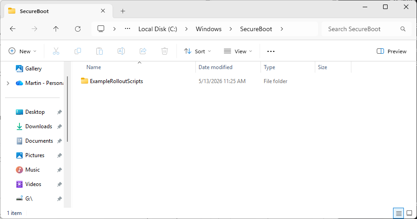Click the File folder type cell
417x219 pixels.
tap(275, 81)
